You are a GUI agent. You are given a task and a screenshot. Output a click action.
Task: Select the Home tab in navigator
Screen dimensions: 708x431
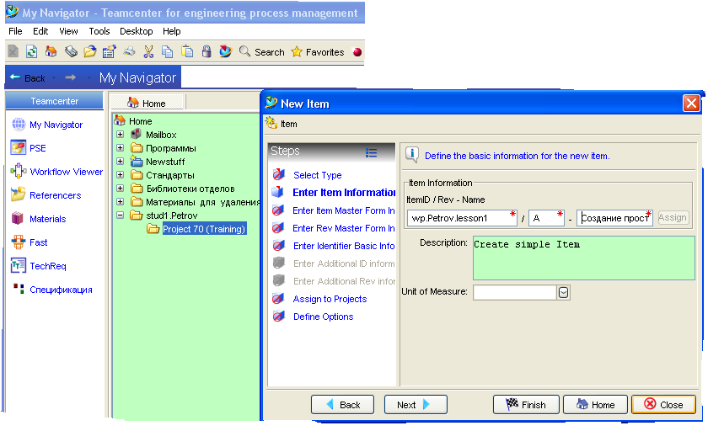(147, 103)
